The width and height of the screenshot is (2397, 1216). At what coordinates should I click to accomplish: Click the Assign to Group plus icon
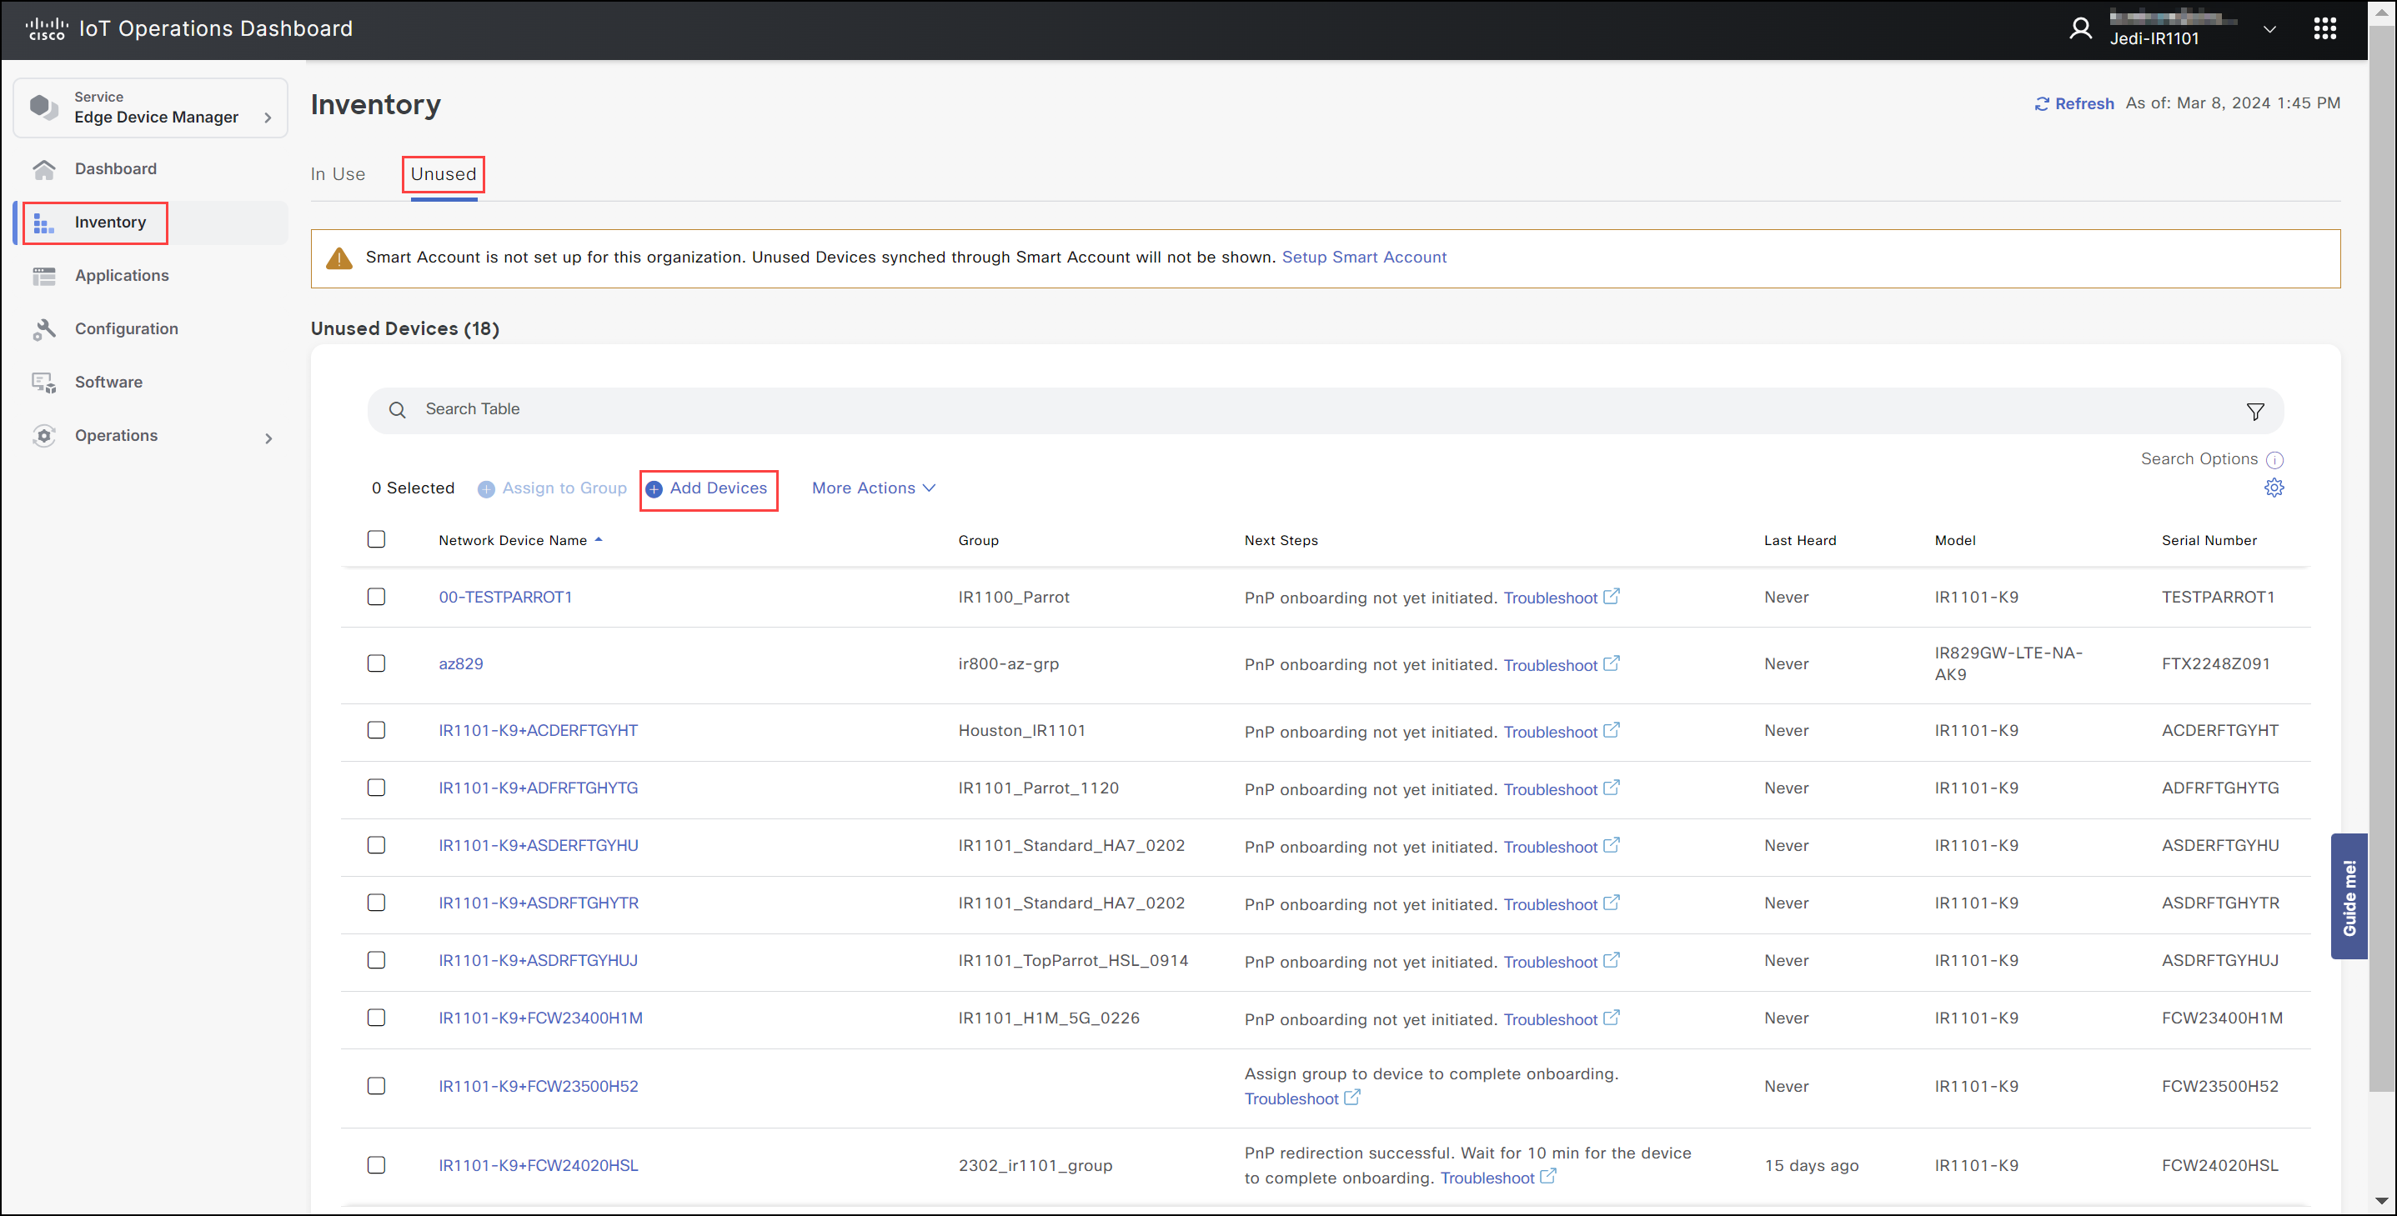tap(486, 489)
